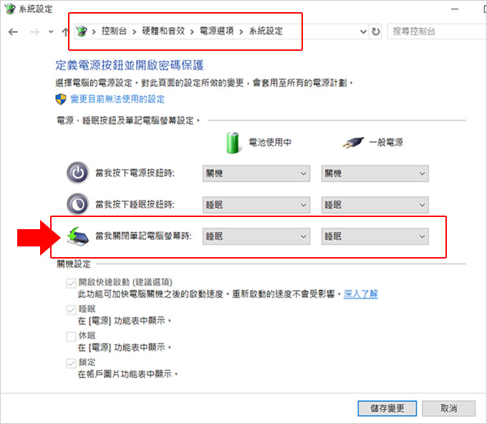Click the refresh icon beside address bar
Image resolution: width=487 pixels, height=424 pixels.
[x=376, y=32]
